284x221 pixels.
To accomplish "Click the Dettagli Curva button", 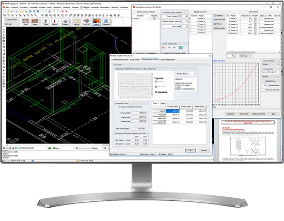I will point(271,81).
